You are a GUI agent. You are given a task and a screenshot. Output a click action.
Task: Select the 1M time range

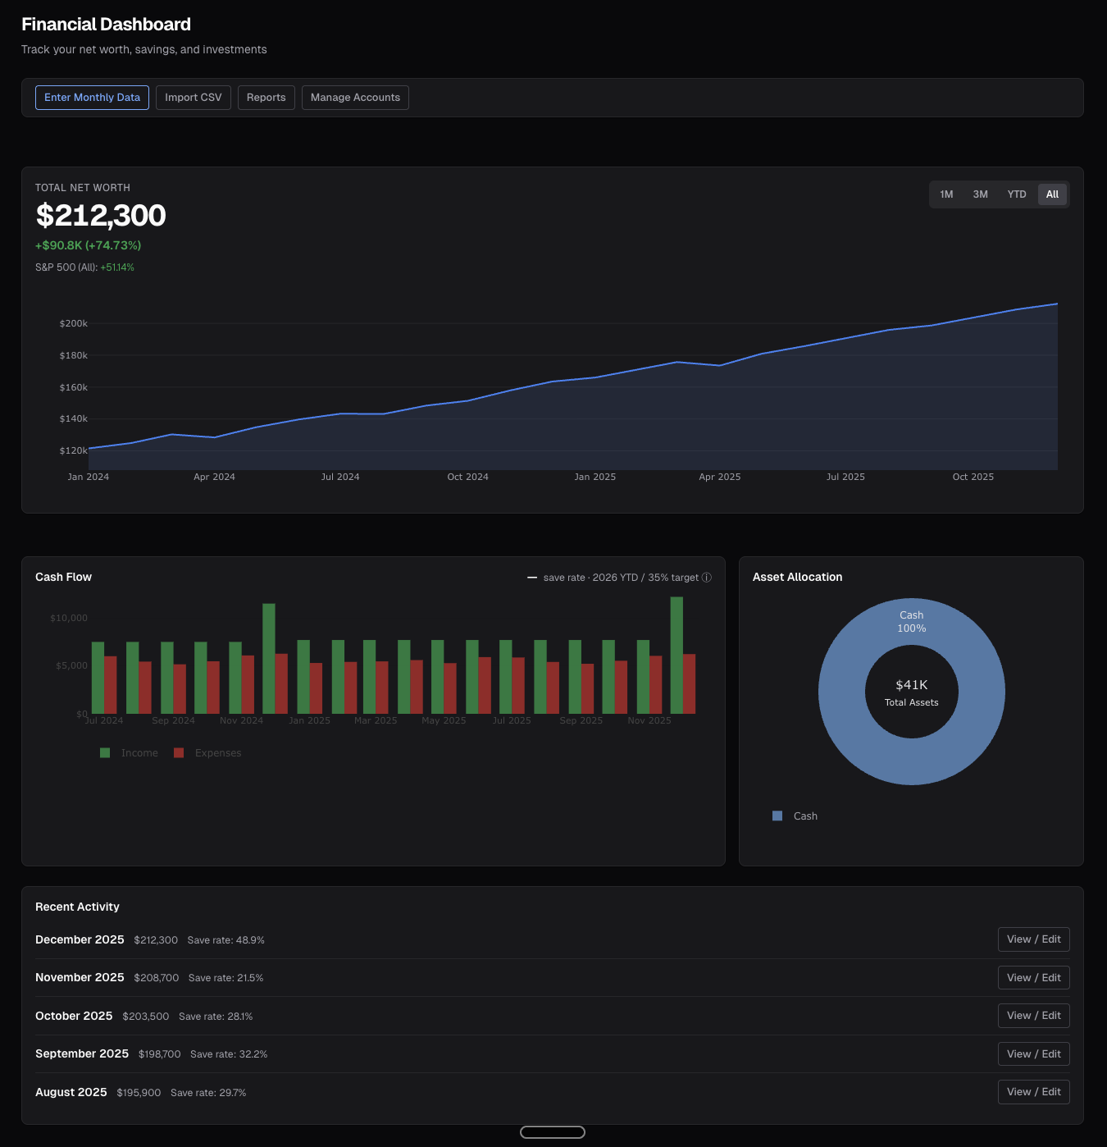pyautogui.click(x=946, y=194)
